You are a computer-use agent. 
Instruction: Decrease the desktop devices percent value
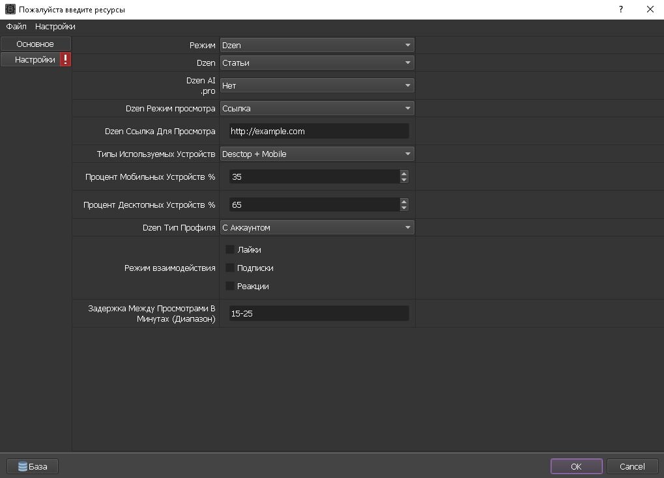click(x=404, y=208)
